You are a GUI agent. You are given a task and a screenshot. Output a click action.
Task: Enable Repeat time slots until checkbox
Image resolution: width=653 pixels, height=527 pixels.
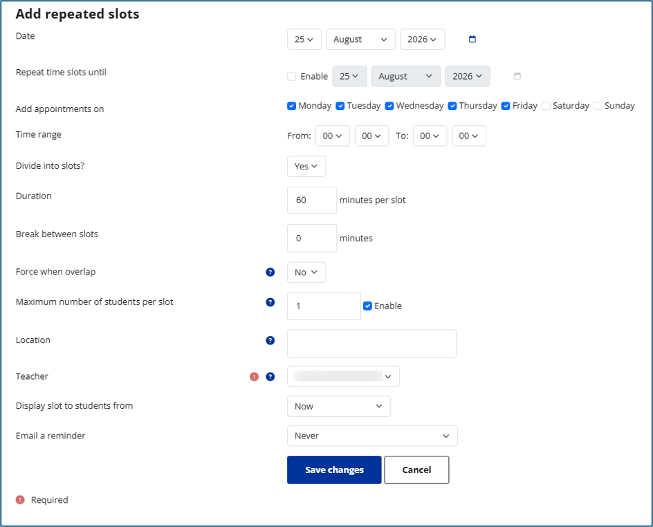click(x=291, y=76)
